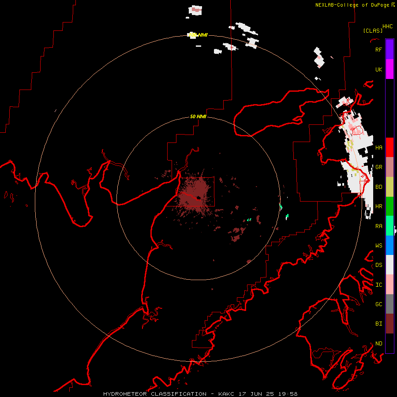Select the 'BD' legend label text
This screenshot has width=397, height=397.
(x=378, y=187)
